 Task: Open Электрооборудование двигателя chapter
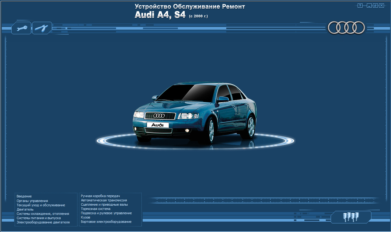click(43, 222)
